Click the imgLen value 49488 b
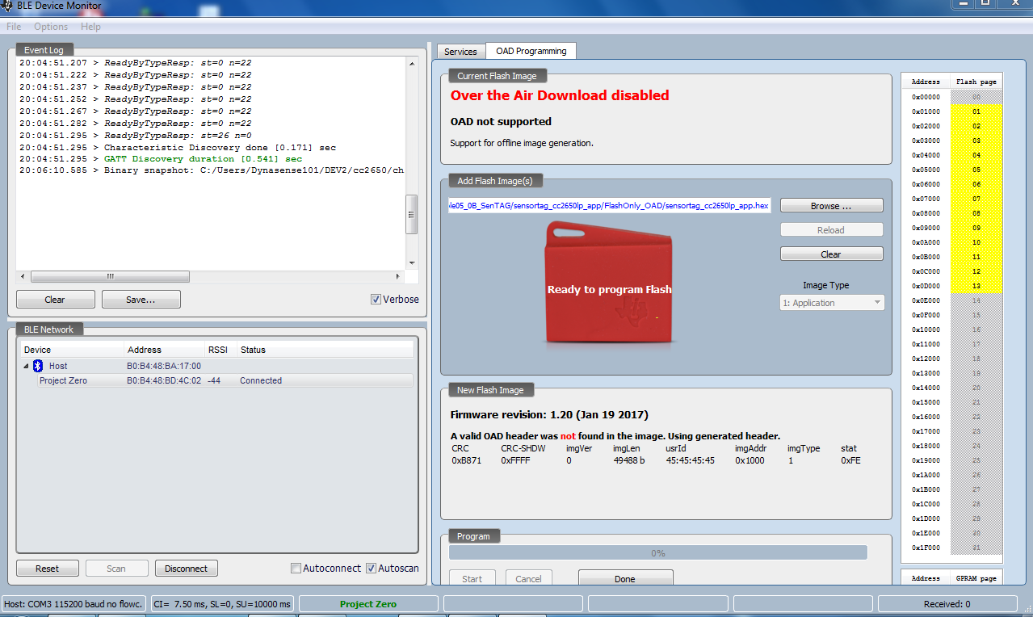This screenshot has width=1033, height=617. tap(630, 460)
